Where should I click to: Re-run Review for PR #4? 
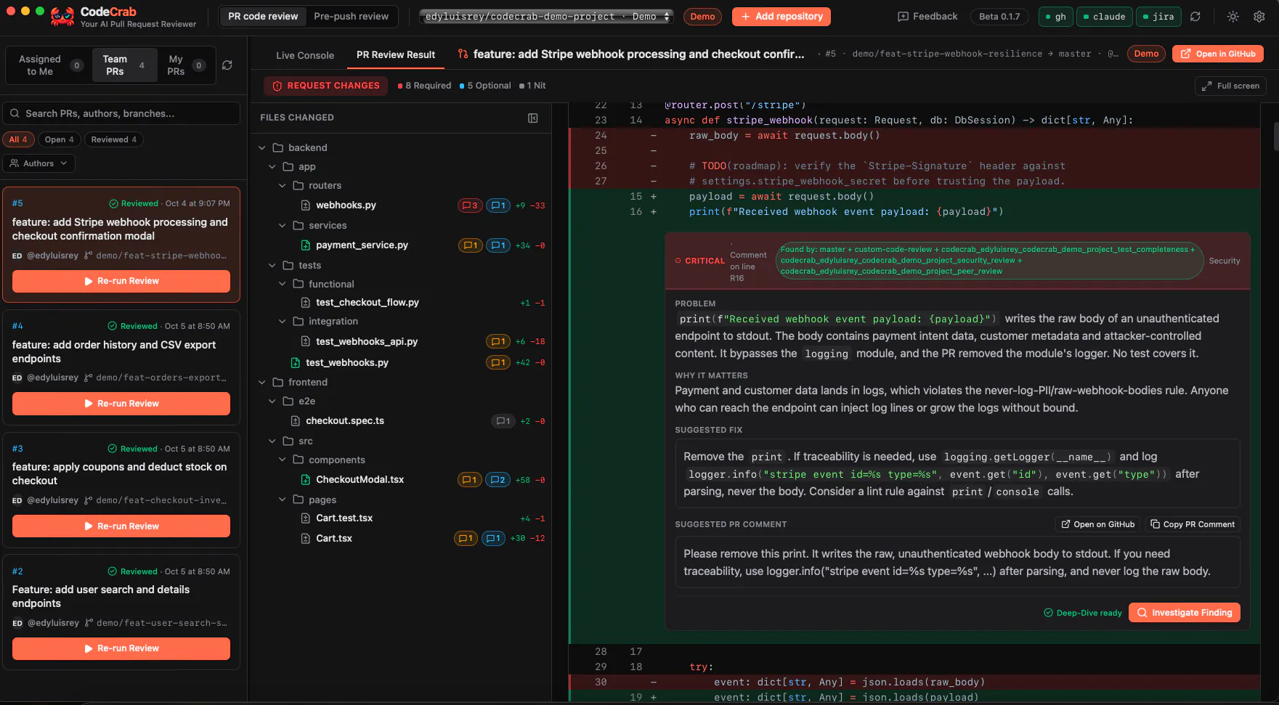(x=121, y=404)
